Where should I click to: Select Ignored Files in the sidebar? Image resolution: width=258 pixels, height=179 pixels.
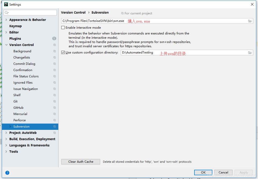coord(23,82)
